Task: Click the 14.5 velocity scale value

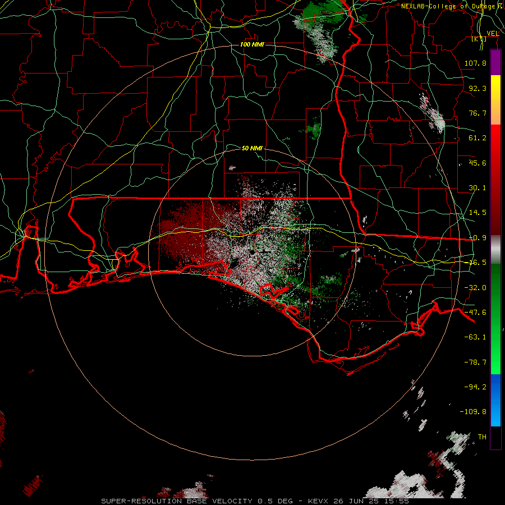Action: [478, 213]
